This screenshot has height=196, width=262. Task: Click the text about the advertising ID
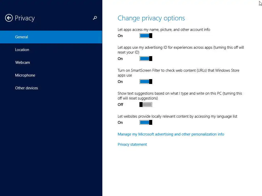pos(181,50)
